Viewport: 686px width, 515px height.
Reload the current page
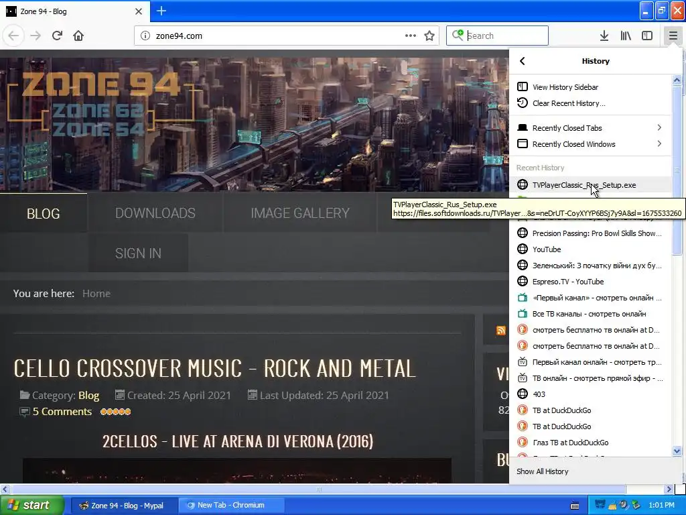click(57, 36)
